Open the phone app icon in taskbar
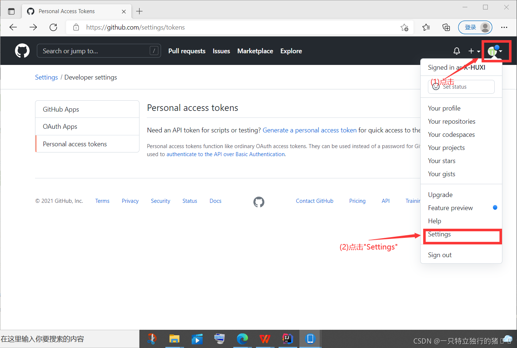The width and height of the screenshot is (517, 348). pyautogui.click(x=310, y=339)
